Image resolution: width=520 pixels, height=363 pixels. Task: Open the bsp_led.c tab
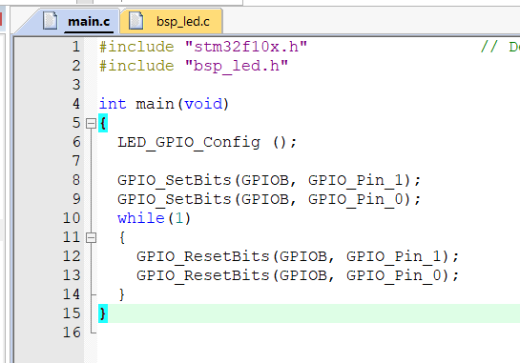171,22
